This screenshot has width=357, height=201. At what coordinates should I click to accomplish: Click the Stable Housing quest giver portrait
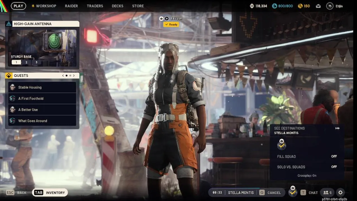tap(13, 87)
